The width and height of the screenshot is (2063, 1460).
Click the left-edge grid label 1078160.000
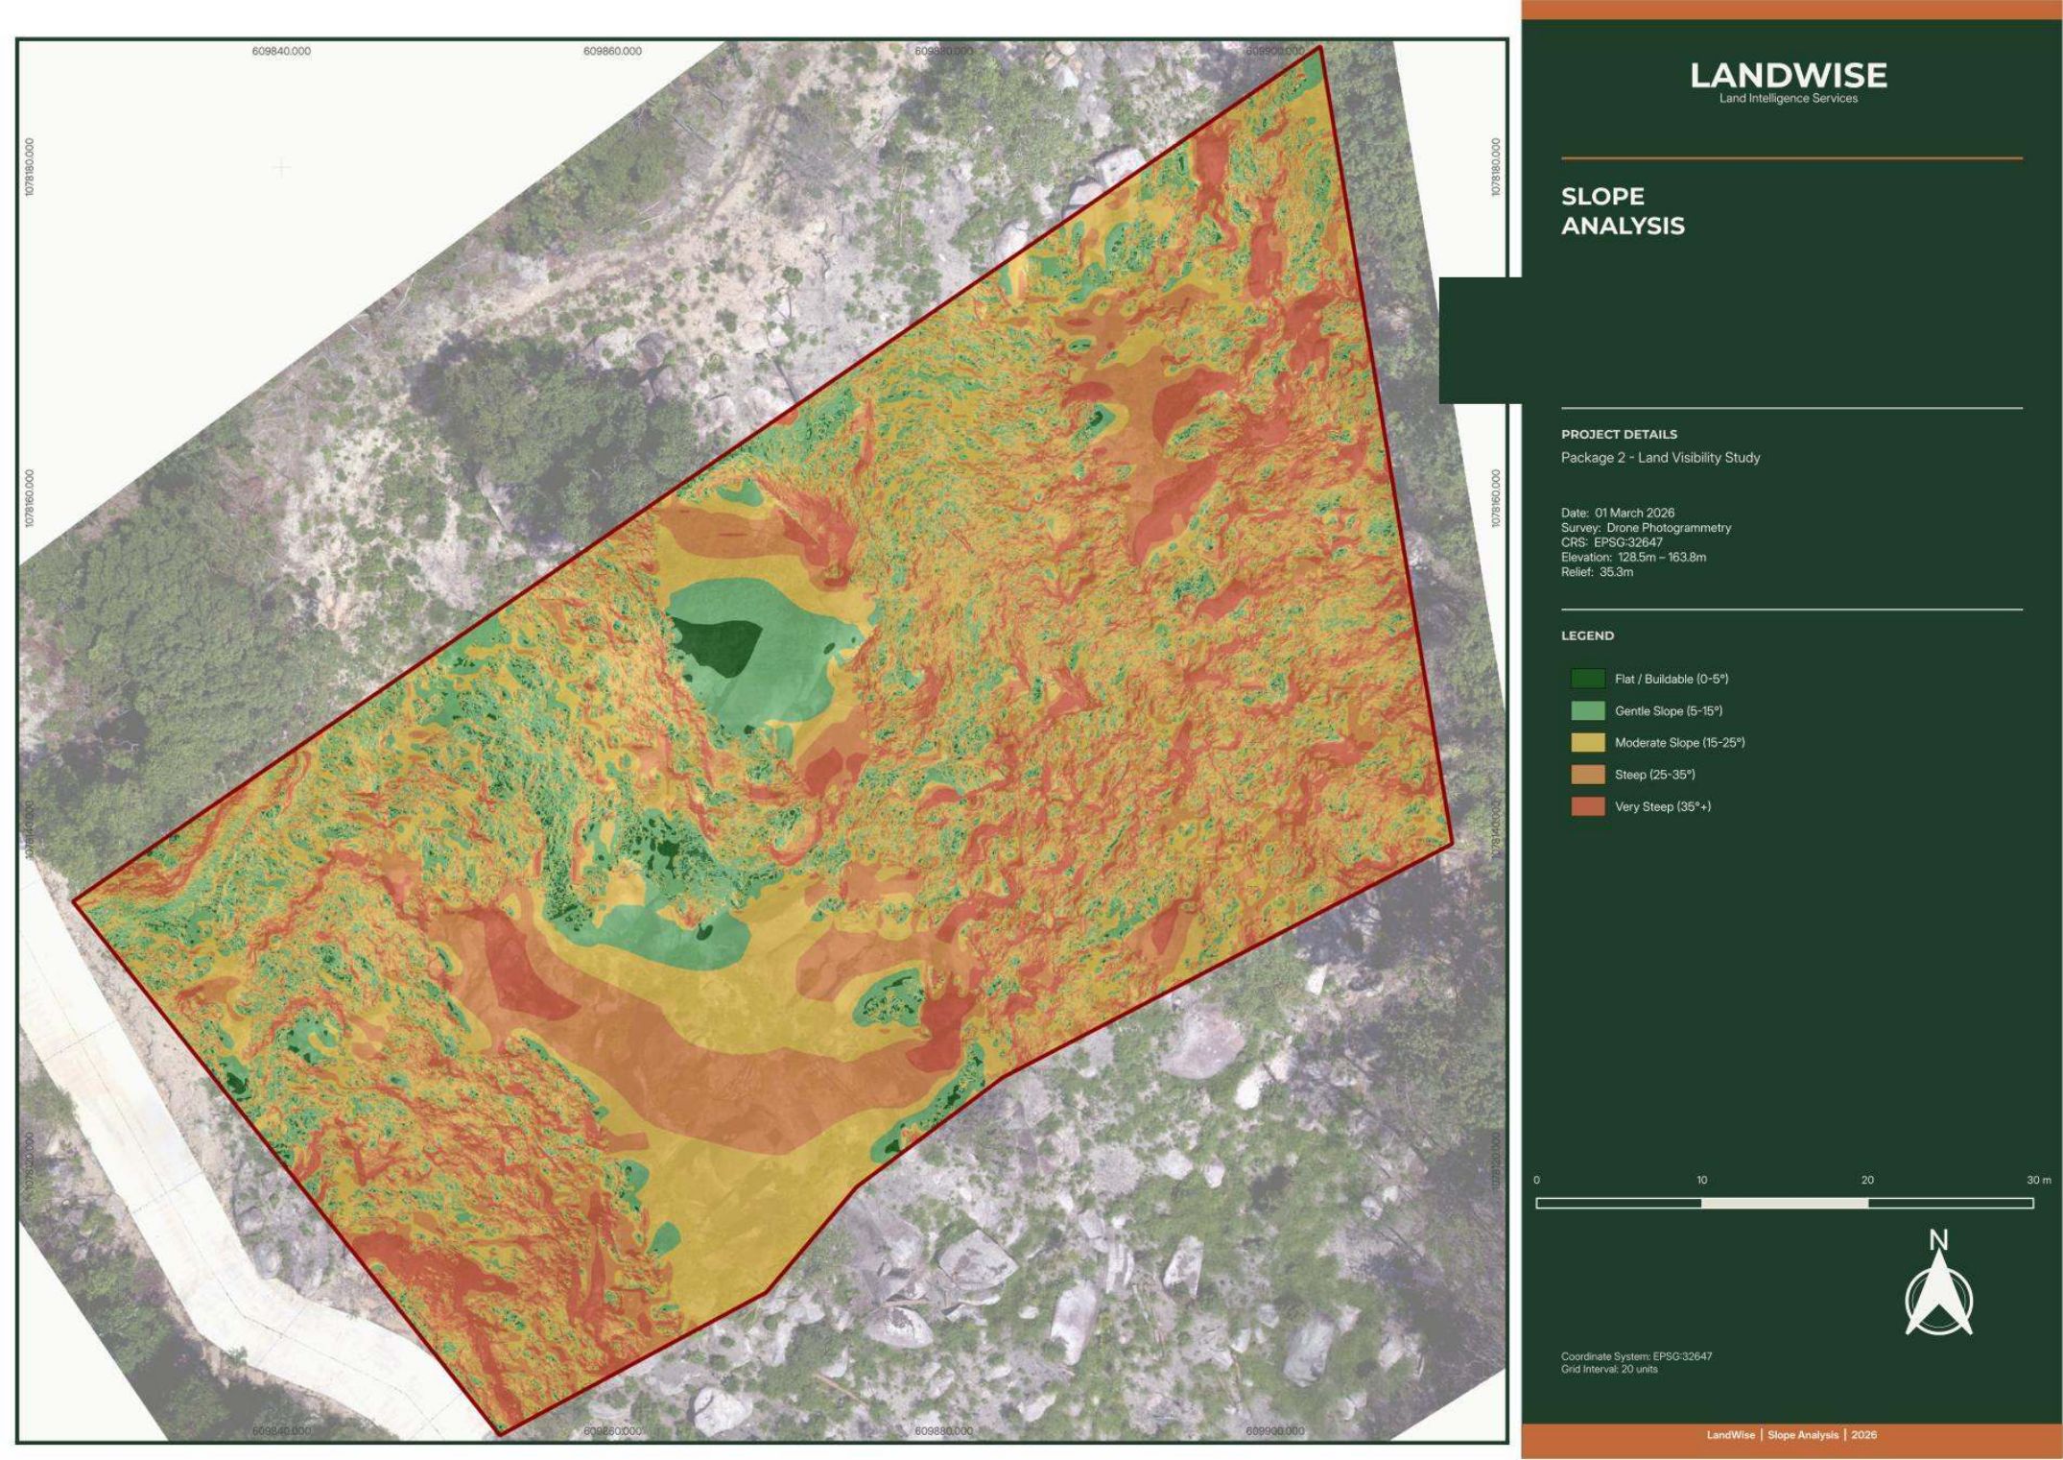(30, 498)
